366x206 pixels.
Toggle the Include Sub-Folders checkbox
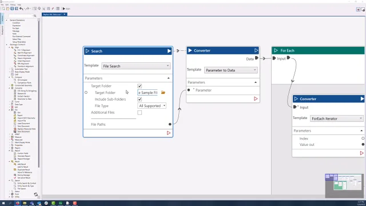click(140, 99)
